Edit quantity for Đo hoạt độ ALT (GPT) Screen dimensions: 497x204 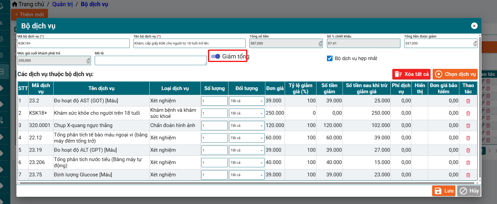pos(214,150)
